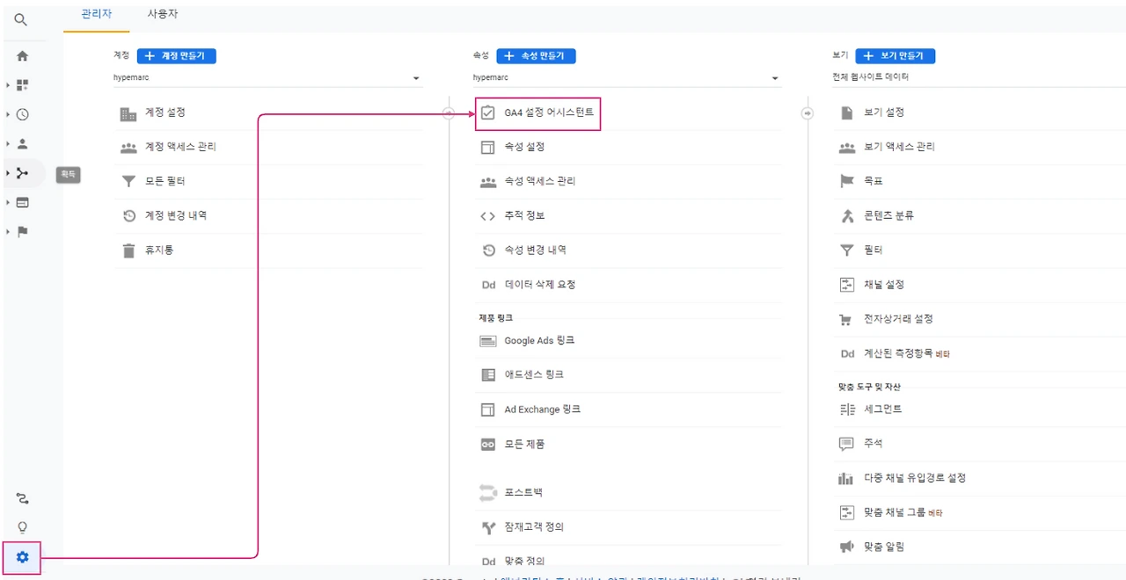Click flag icon beside 목표
The image size is (1126, 580).
(x=847, y=181)
